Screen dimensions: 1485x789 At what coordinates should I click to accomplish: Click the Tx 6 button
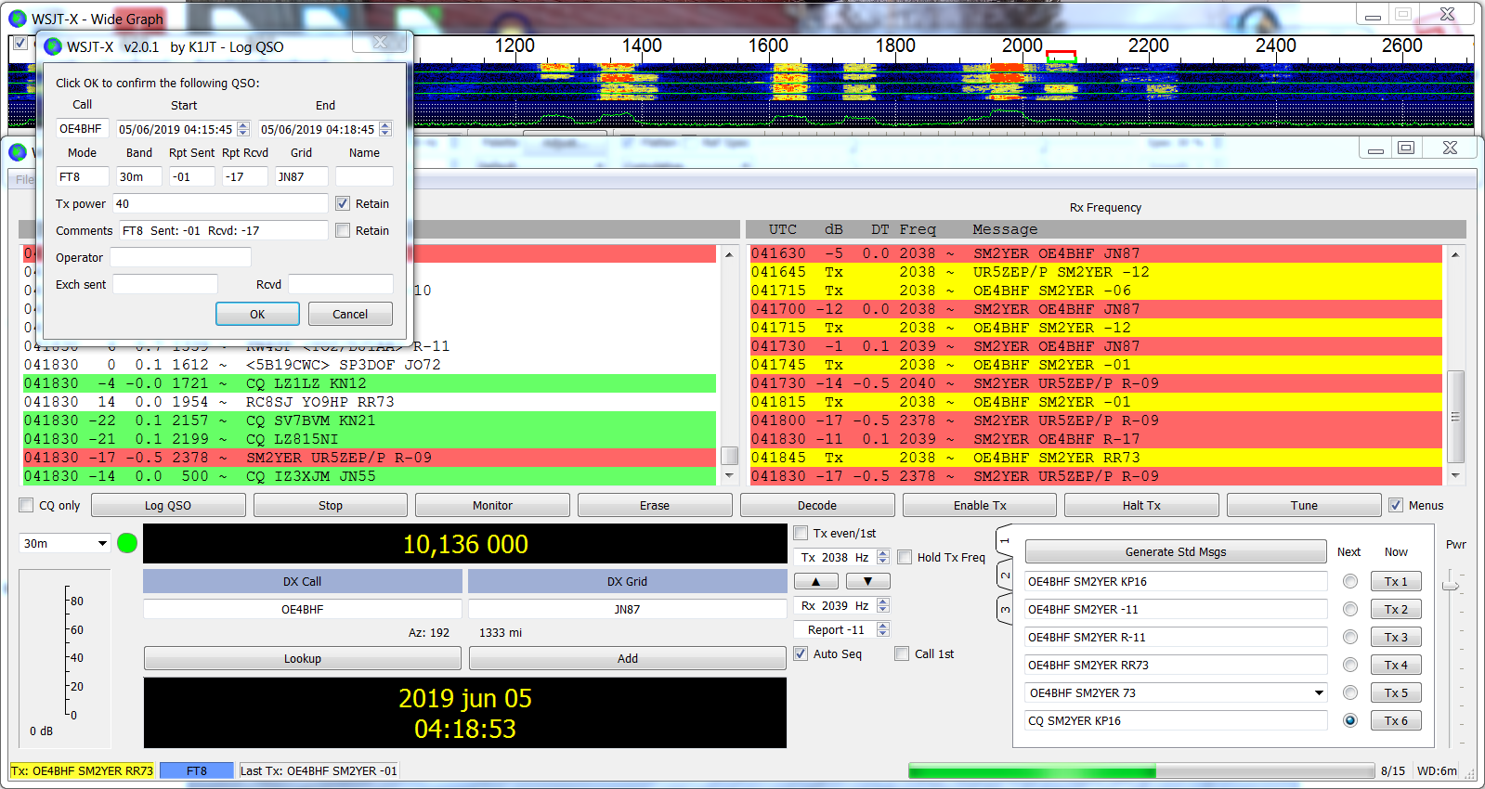tap(1396, 720)
